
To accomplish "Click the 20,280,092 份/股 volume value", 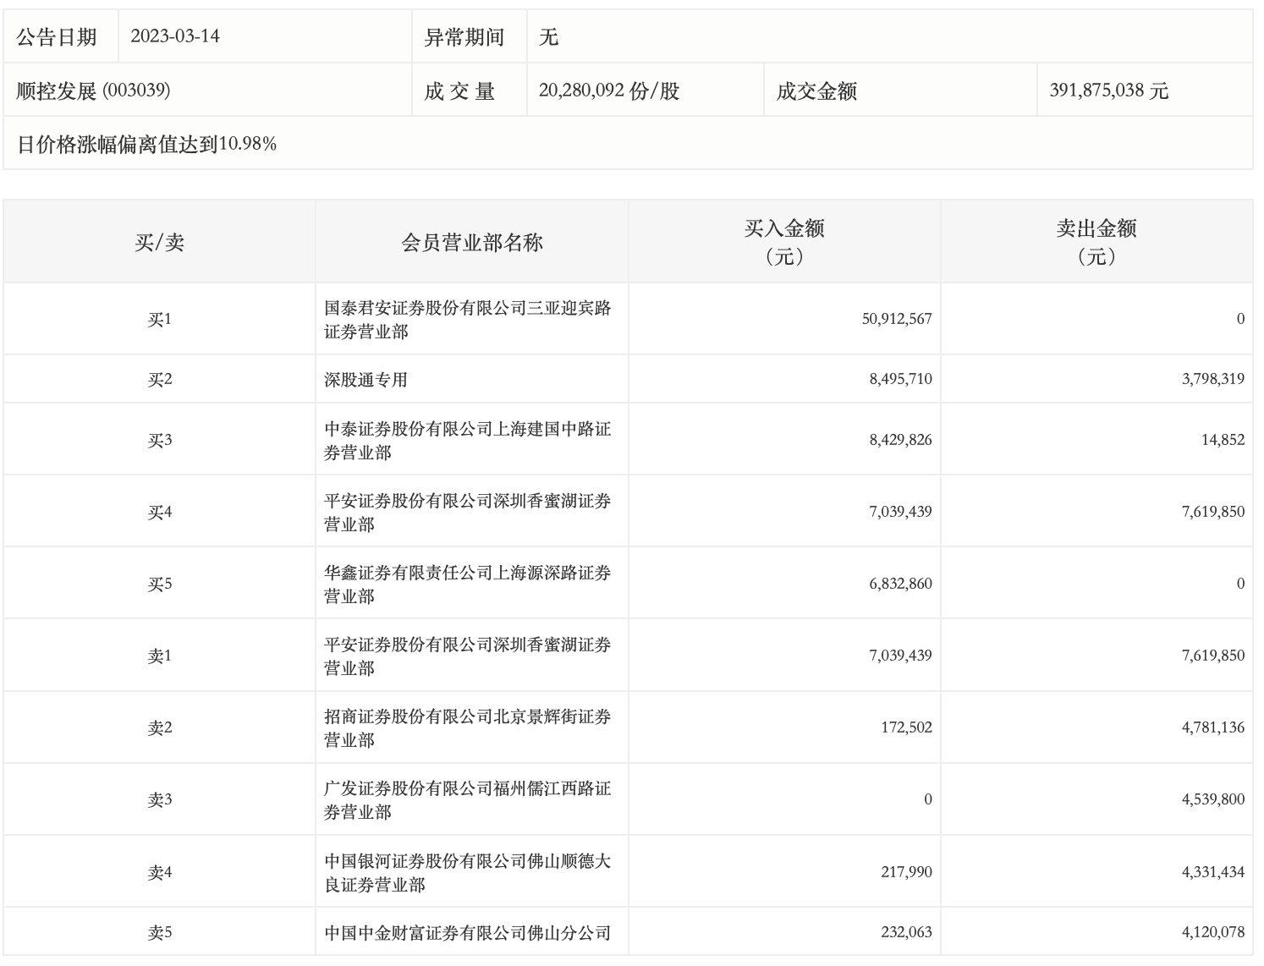I will (x=609, y=91).
